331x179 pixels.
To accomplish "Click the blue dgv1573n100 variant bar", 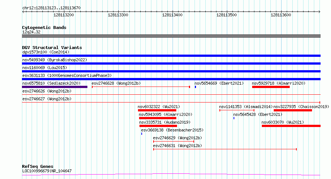I will (171, 56).
